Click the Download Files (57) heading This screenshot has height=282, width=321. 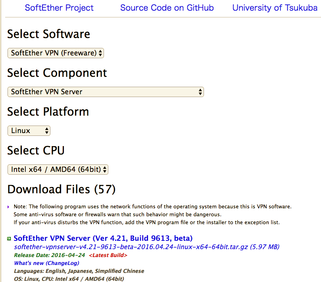pyautogui.click(x=62, y=189)
